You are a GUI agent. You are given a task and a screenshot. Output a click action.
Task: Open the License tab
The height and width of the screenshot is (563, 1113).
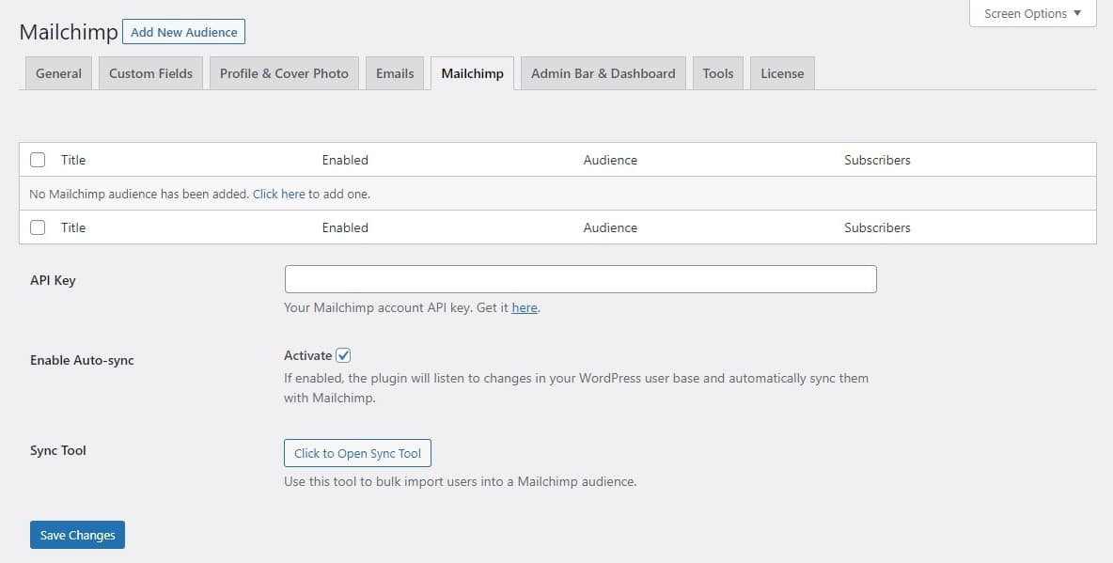(782, 74)
